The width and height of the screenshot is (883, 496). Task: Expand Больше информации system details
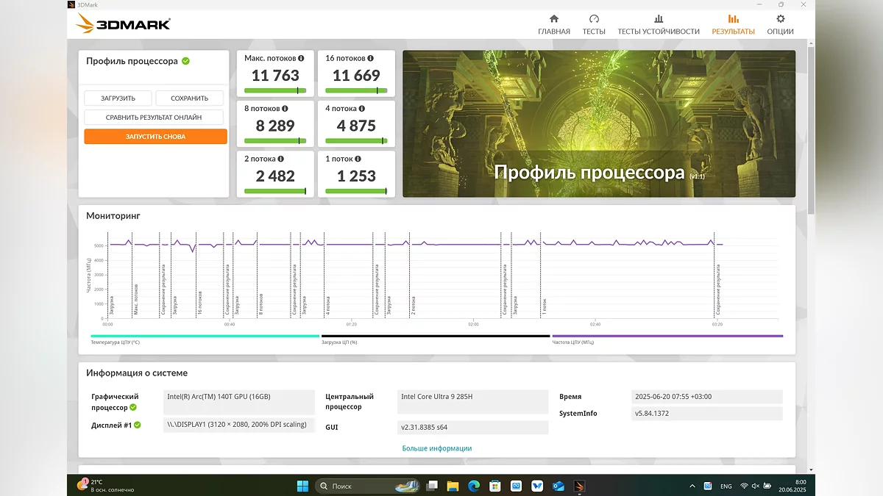coord(436,448)
